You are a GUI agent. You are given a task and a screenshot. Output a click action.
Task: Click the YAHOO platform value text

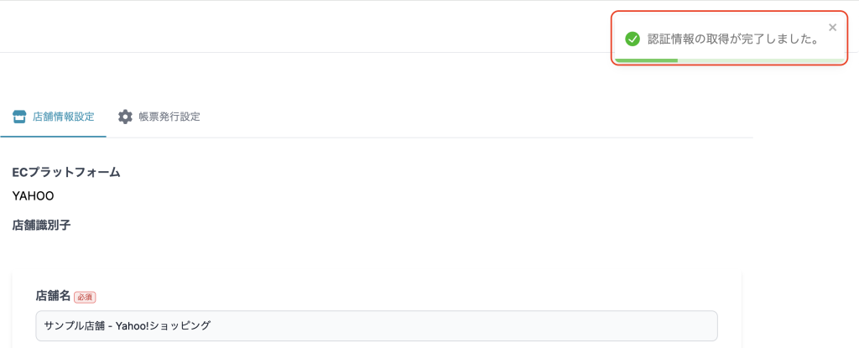coord(33,196)
